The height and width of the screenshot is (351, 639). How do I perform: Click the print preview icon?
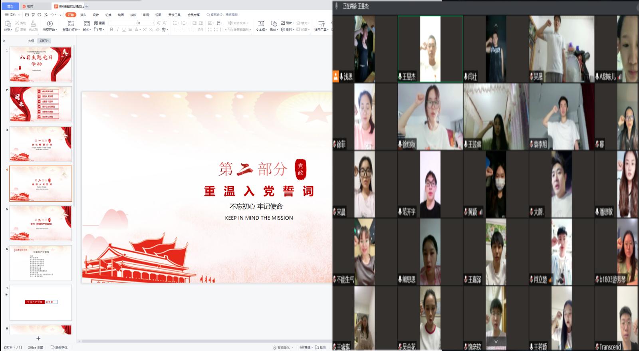pyautogui.click(x=46, y=15)
